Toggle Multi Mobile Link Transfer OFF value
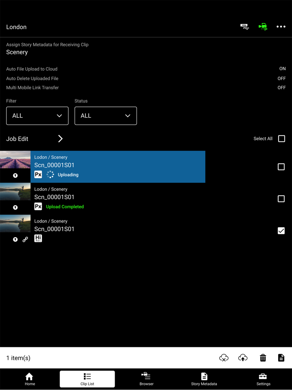 pyautogui.click(x=282, y=88)
